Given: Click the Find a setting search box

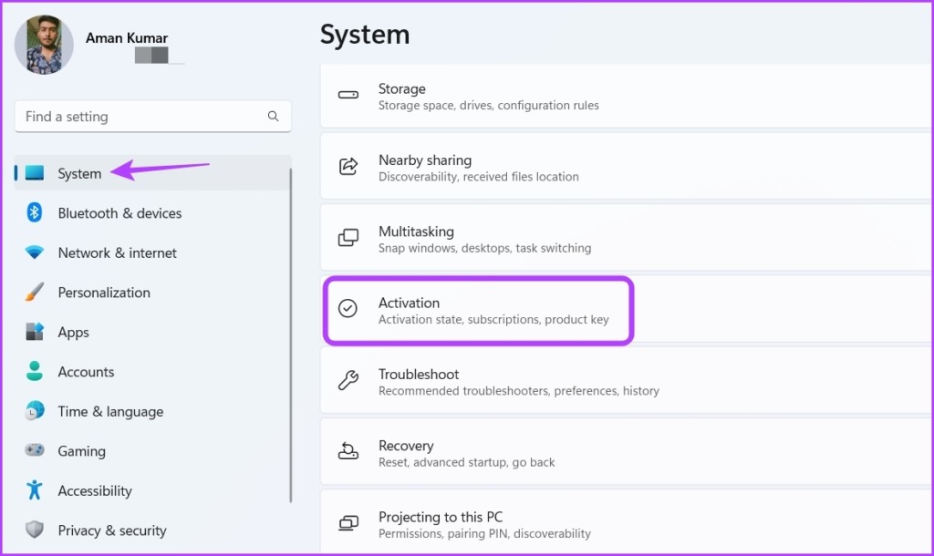Looking at the screenshot, I should [x=137, y=117].
